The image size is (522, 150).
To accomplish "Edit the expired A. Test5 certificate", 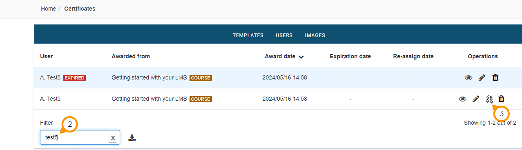I will click(482, 78).
